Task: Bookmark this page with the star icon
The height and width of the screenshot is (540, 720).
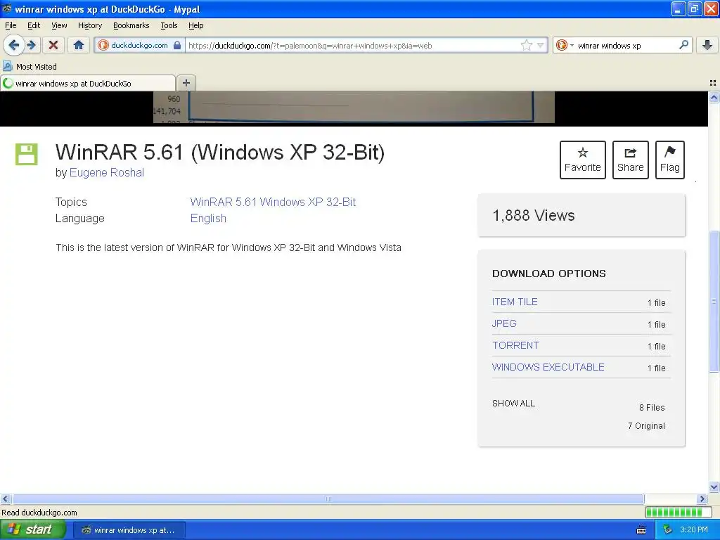Action: (526, 45)
